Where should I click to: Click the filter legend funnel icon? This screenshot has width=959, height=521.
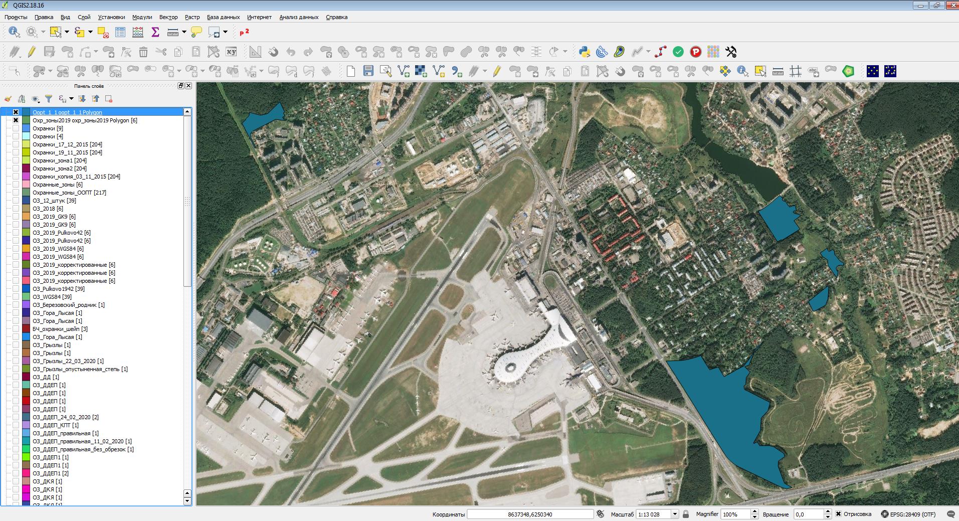pyautogui.click(x=49, y=99)
